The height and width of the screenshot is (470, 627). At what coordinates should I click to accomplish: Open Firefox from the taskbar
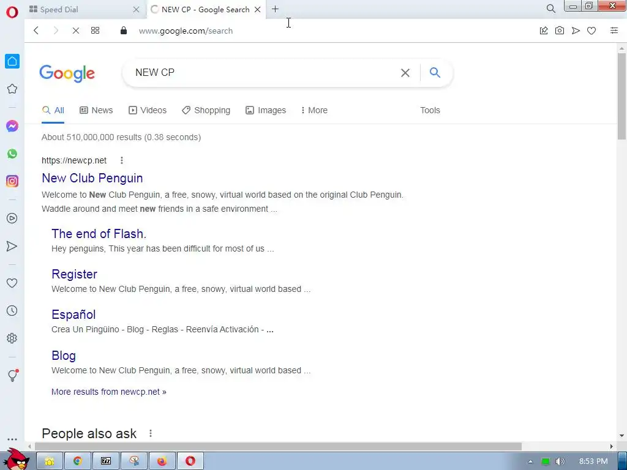click(x=162, y=461)
